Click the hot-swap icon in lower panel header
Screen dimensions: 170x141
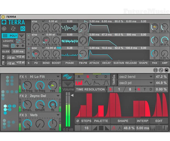pyautogui.click(x=155, y=70)
